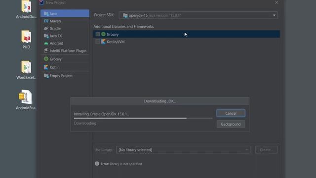Viewport: 316px width, 178px height.
Task: Click 'Error: library is not specified' message
Action: pos(121,164)
